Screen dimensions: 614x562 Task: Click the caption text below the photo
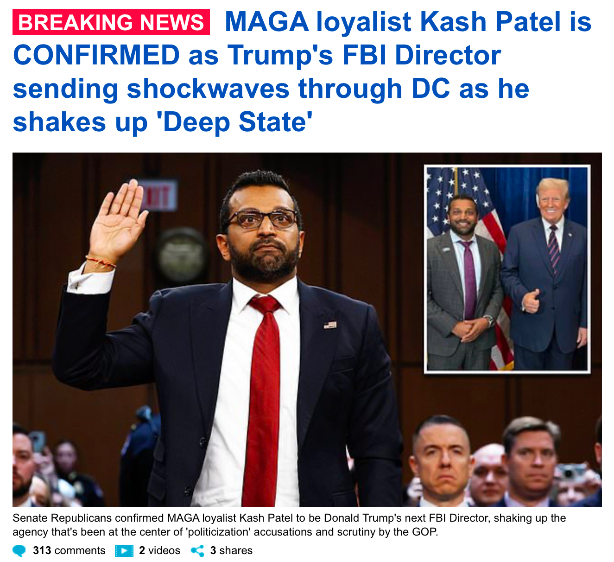[289, 524]
